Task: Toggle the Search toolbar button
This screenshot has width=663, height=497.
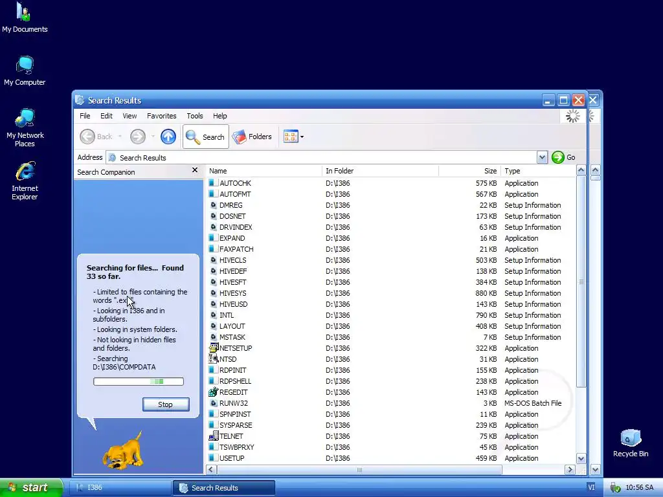Action: click(205, 137)
